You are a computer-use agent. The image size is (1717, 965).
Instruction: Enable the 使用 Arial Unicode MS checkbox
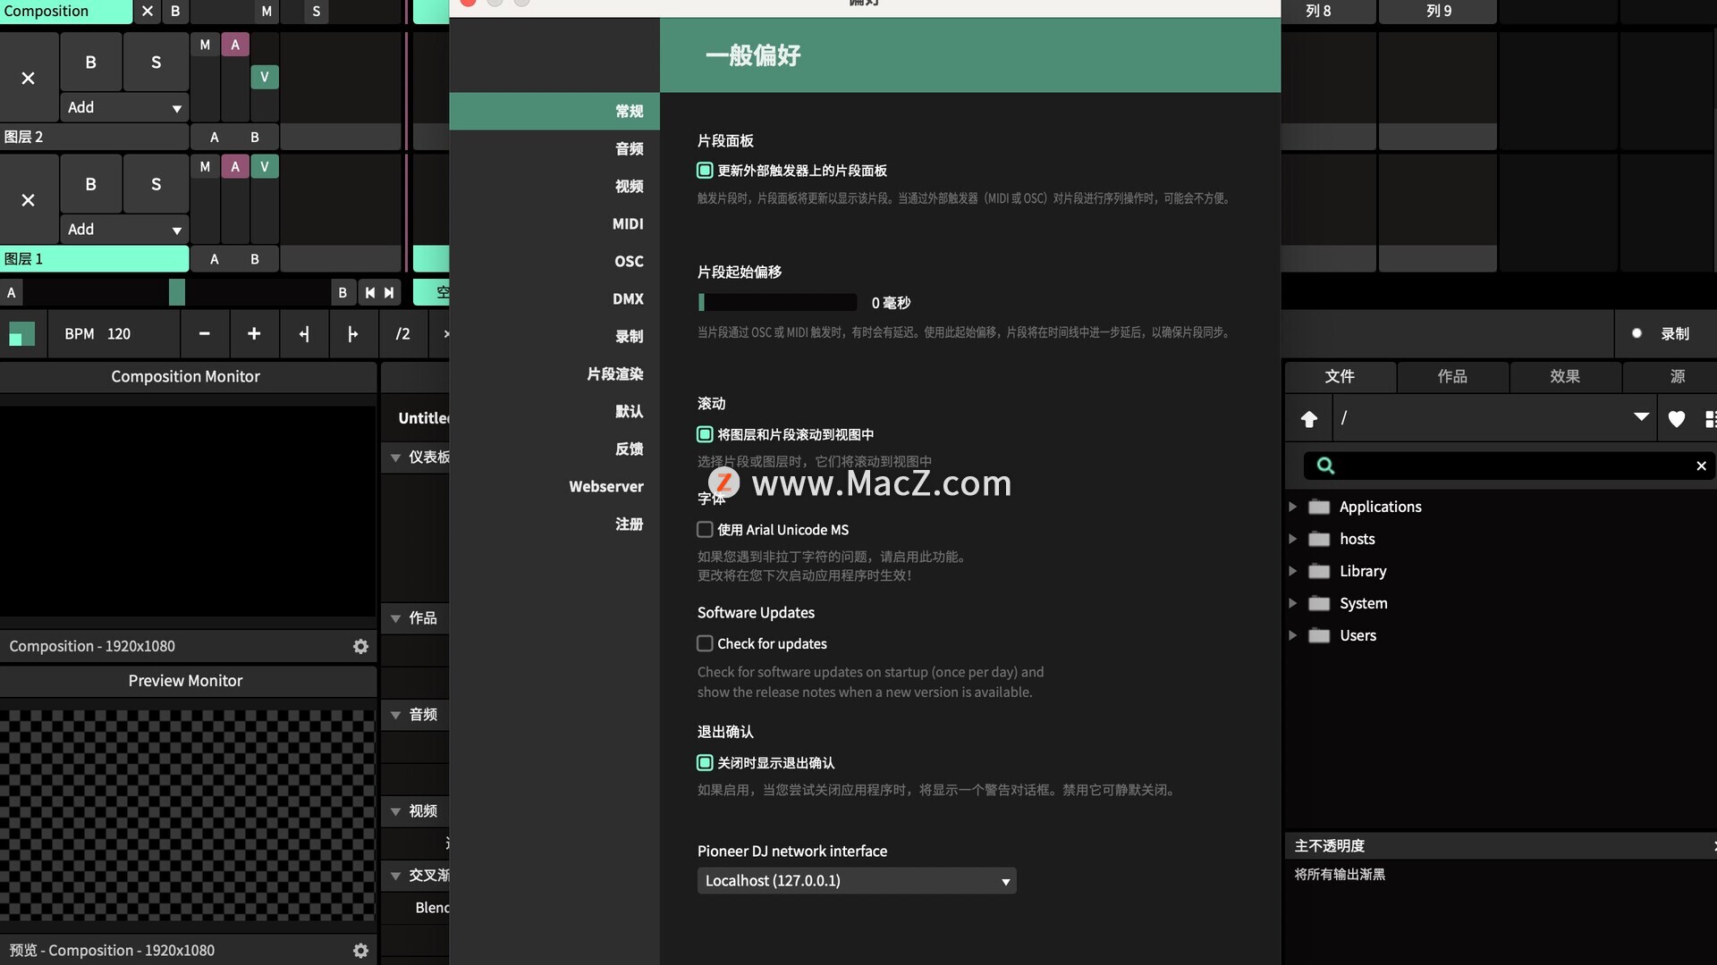pyautogui.click(x=705, y=530)
